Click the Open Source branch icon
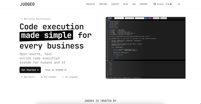This screenshot has width=201, height=104. click(x=22, y=77)
